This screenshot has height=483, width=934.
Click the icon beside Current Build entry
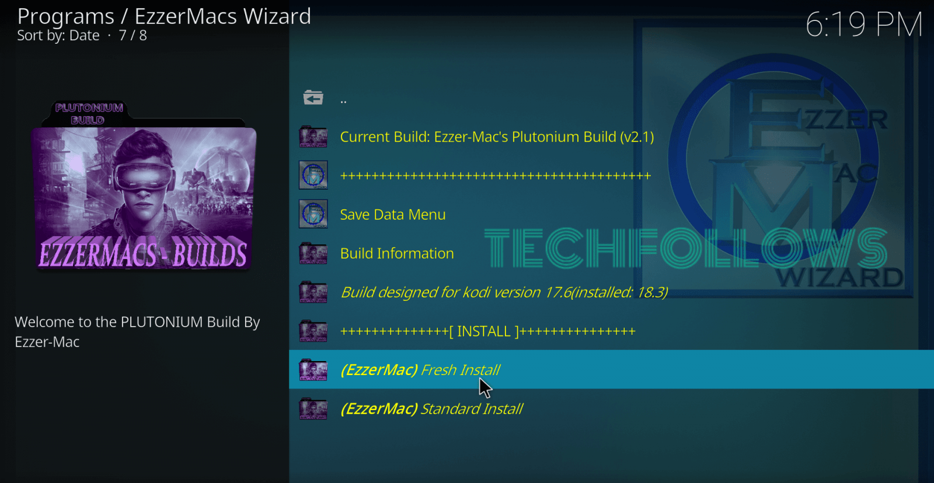(313, 136)
